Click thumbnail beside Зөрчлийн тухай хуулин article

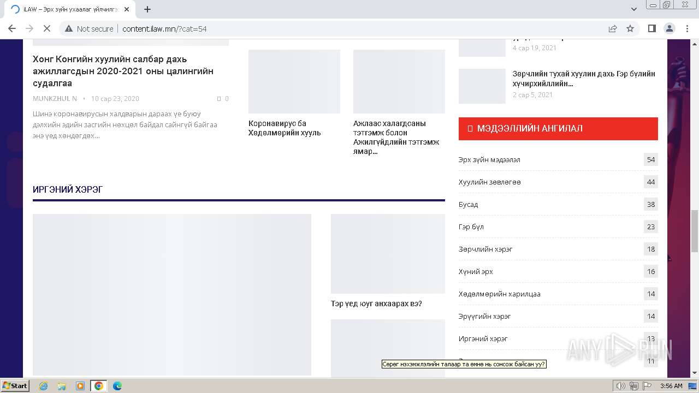click(x=482, y=86)
